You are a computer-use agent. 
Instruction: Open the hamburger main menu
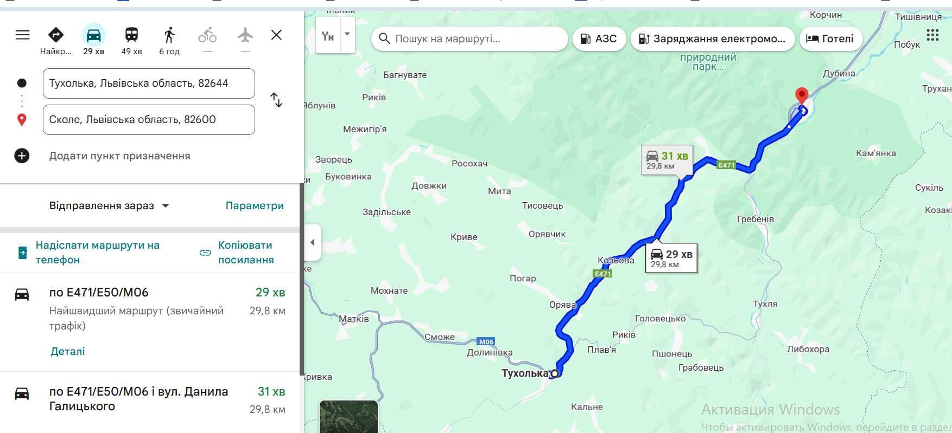click(22, 35)
